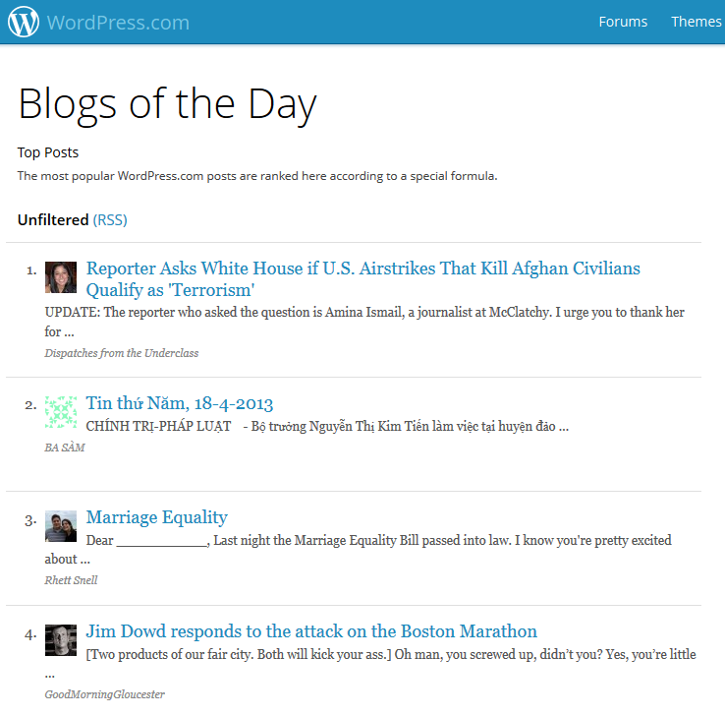Open the Tin thứ Năm, 18-4-2013 post
The height and width of the screenshot is (717, 725).
pyautogui.click(x=180, y=403)
